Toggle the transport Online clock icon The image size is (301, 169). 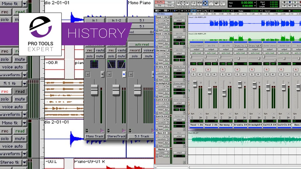[x=284, y=2]
